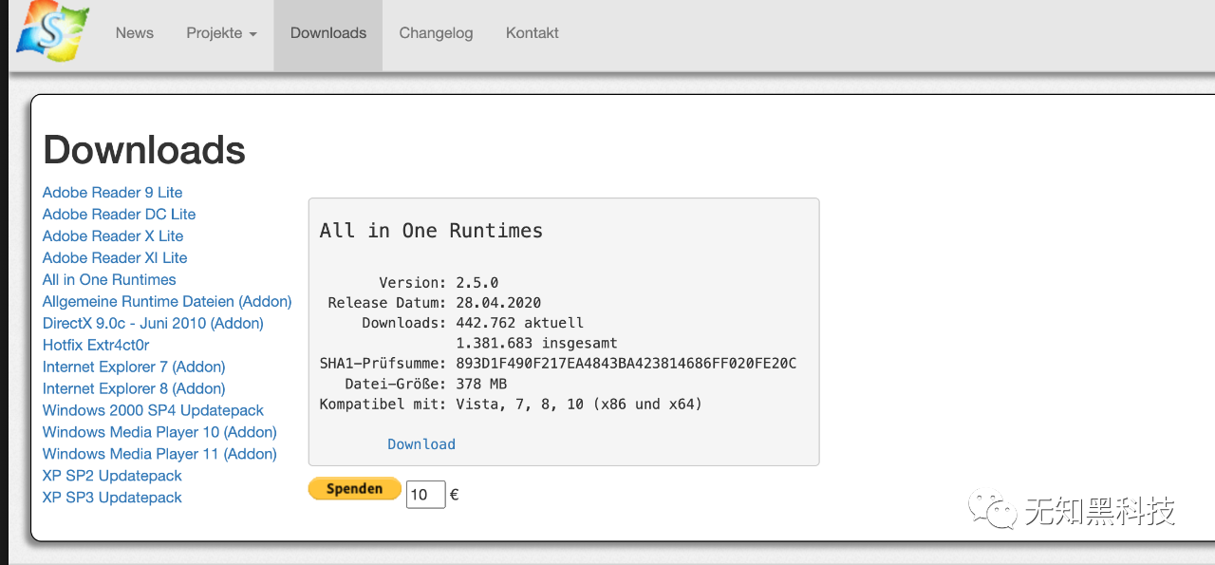
Task: Click the Vista, 7, 8, 10 compatibility text
Action: tap(579, 405)
